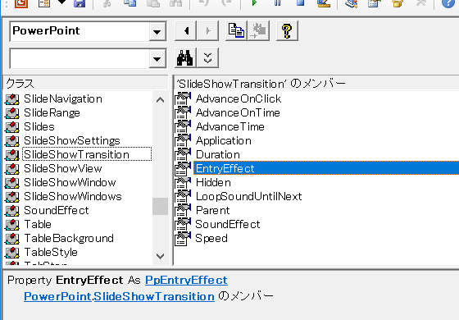Select the AdvanceOnClick member

coord(239,98)
